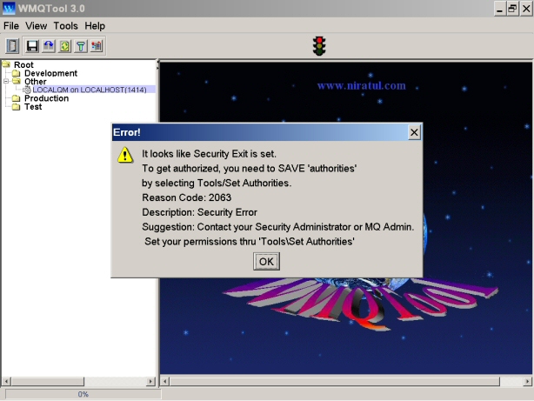Select the Root tree label

(23, 64)
